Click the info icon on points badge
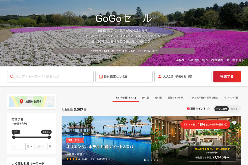The width and height of the screenshot is (248, 165). (226, 125)
